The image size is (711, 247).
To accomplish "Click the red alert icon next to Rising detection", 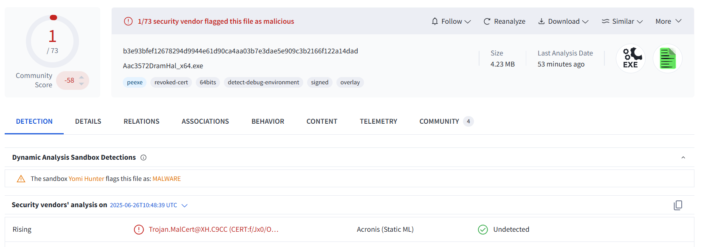I will tap(138, 230).
